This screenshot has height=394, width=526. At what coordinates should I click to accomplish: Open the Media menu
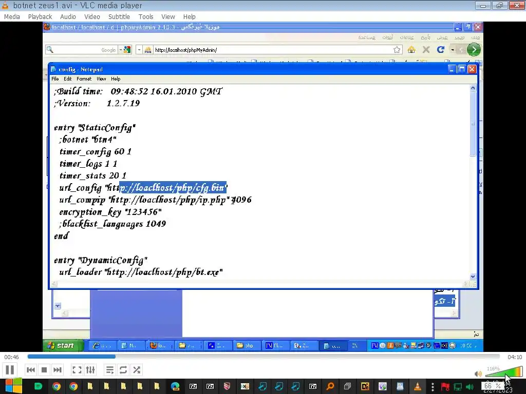coord(12,17)
